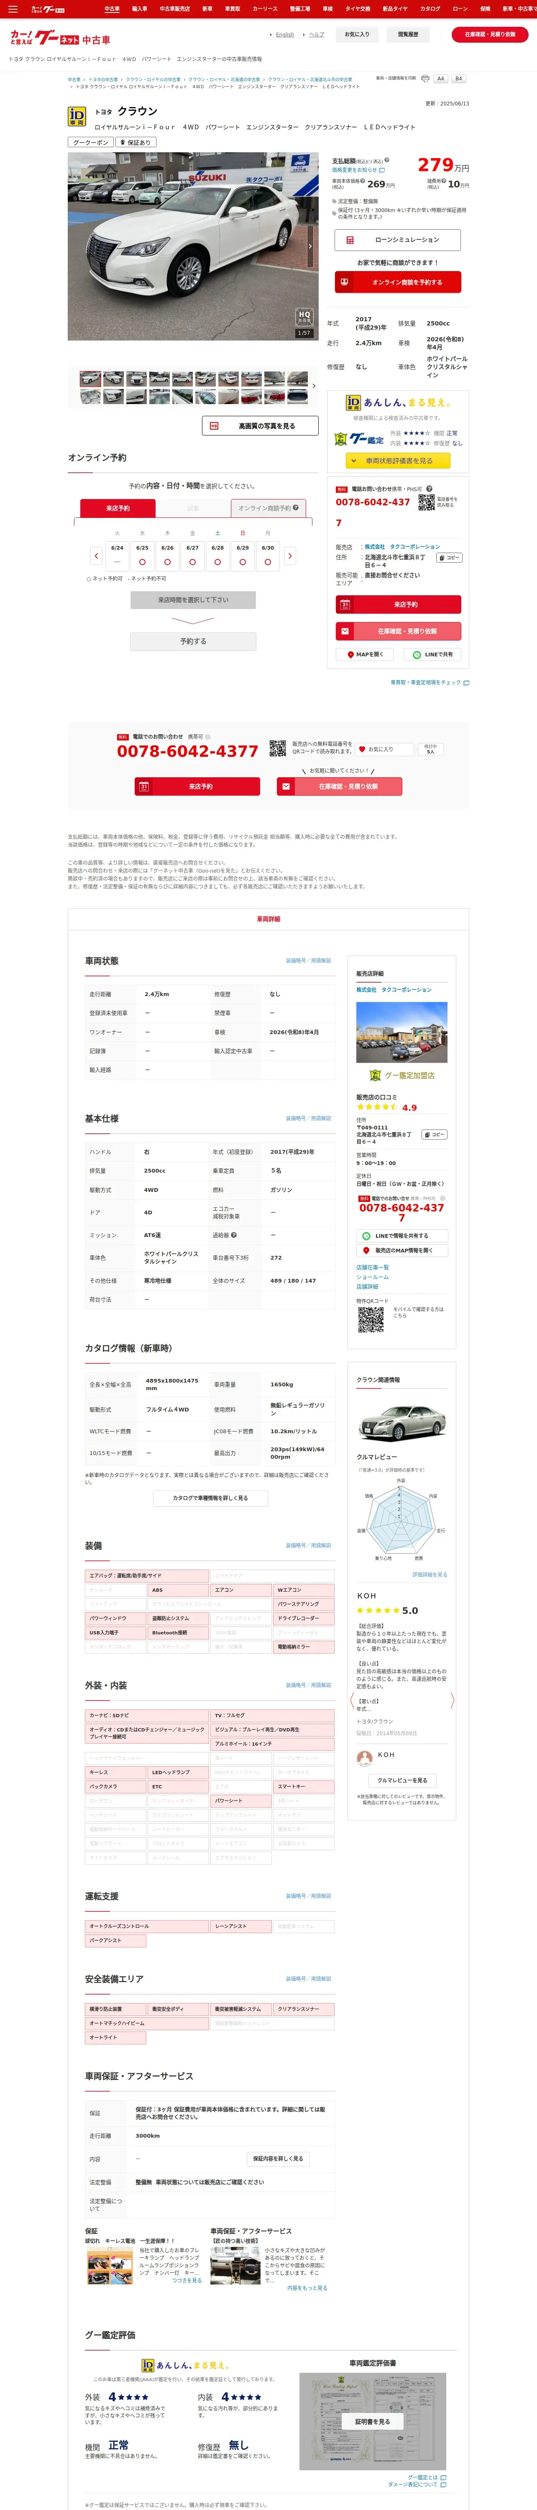
Task: Select 6/29 date in booking calendar
Action: (x=243, y=556)
